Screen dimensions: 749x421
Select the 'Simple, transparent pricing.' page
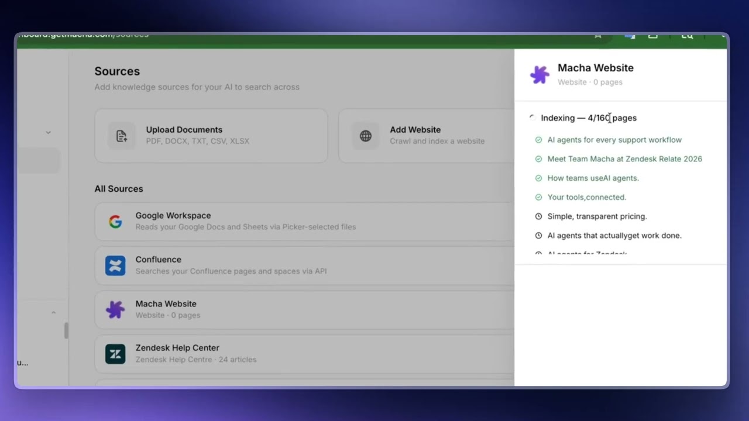click(597, 216)
